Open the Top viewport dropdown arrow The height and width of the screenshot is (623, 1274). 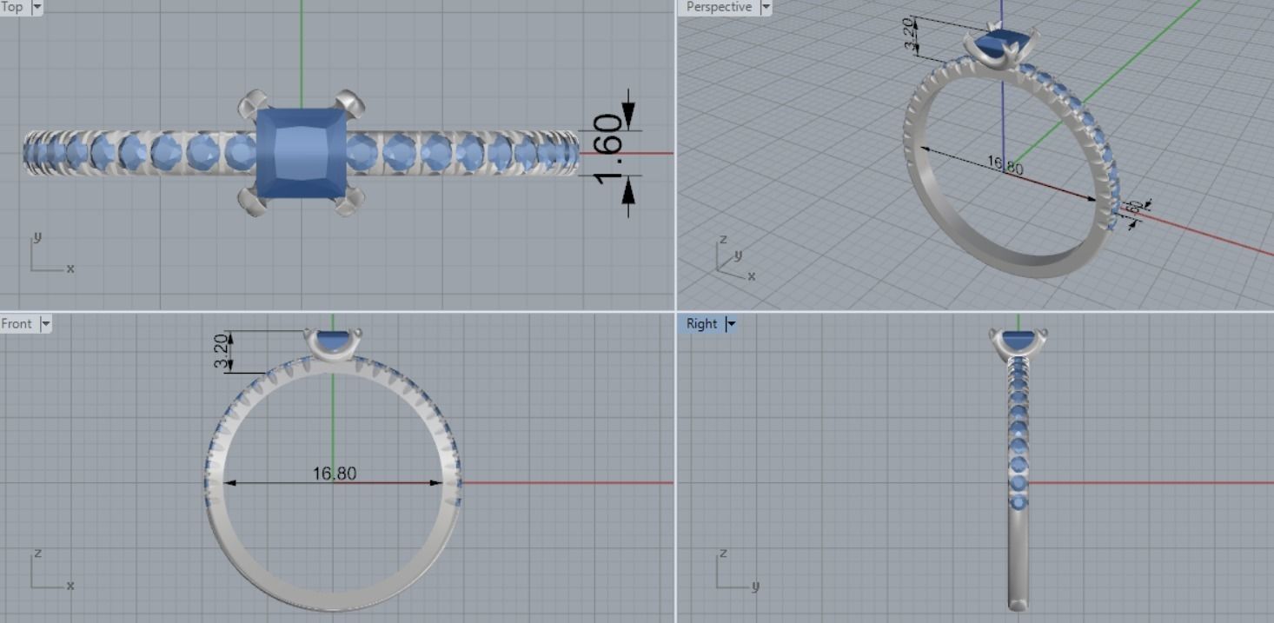pos(36,7)
